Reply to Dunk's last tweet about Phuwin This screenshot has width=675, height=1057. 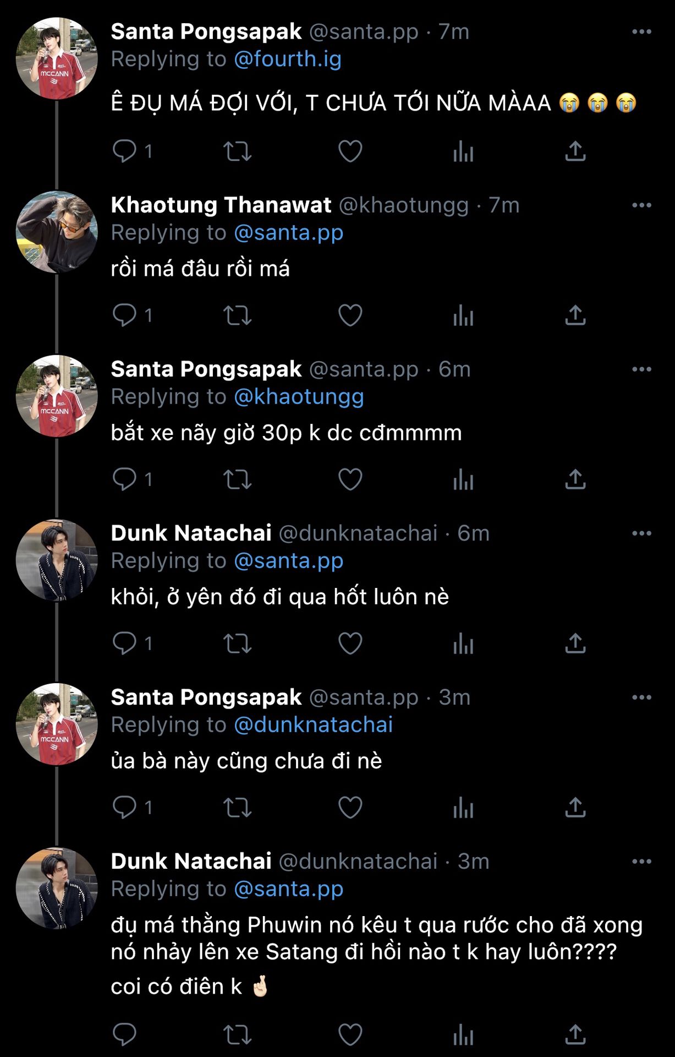point(125,1034)
